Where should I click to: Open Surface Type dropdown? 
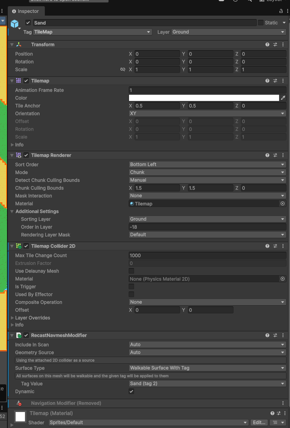click(207, 368)
